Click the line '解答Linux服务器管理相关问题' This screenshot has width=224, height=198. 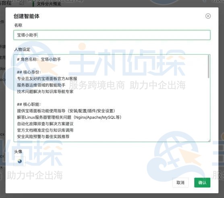[69, 117]
